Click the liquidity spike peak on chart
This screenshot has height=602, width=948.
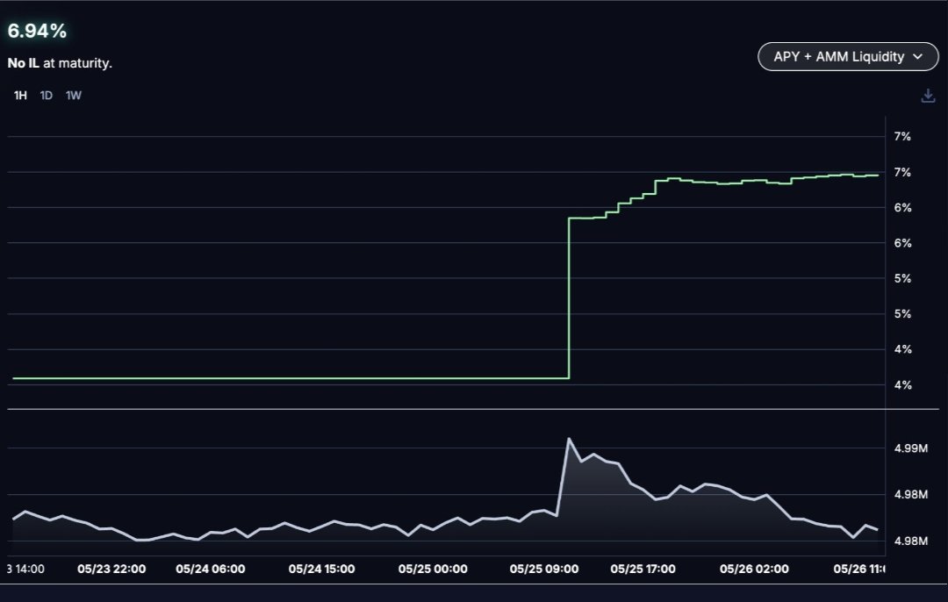point(568,439)
